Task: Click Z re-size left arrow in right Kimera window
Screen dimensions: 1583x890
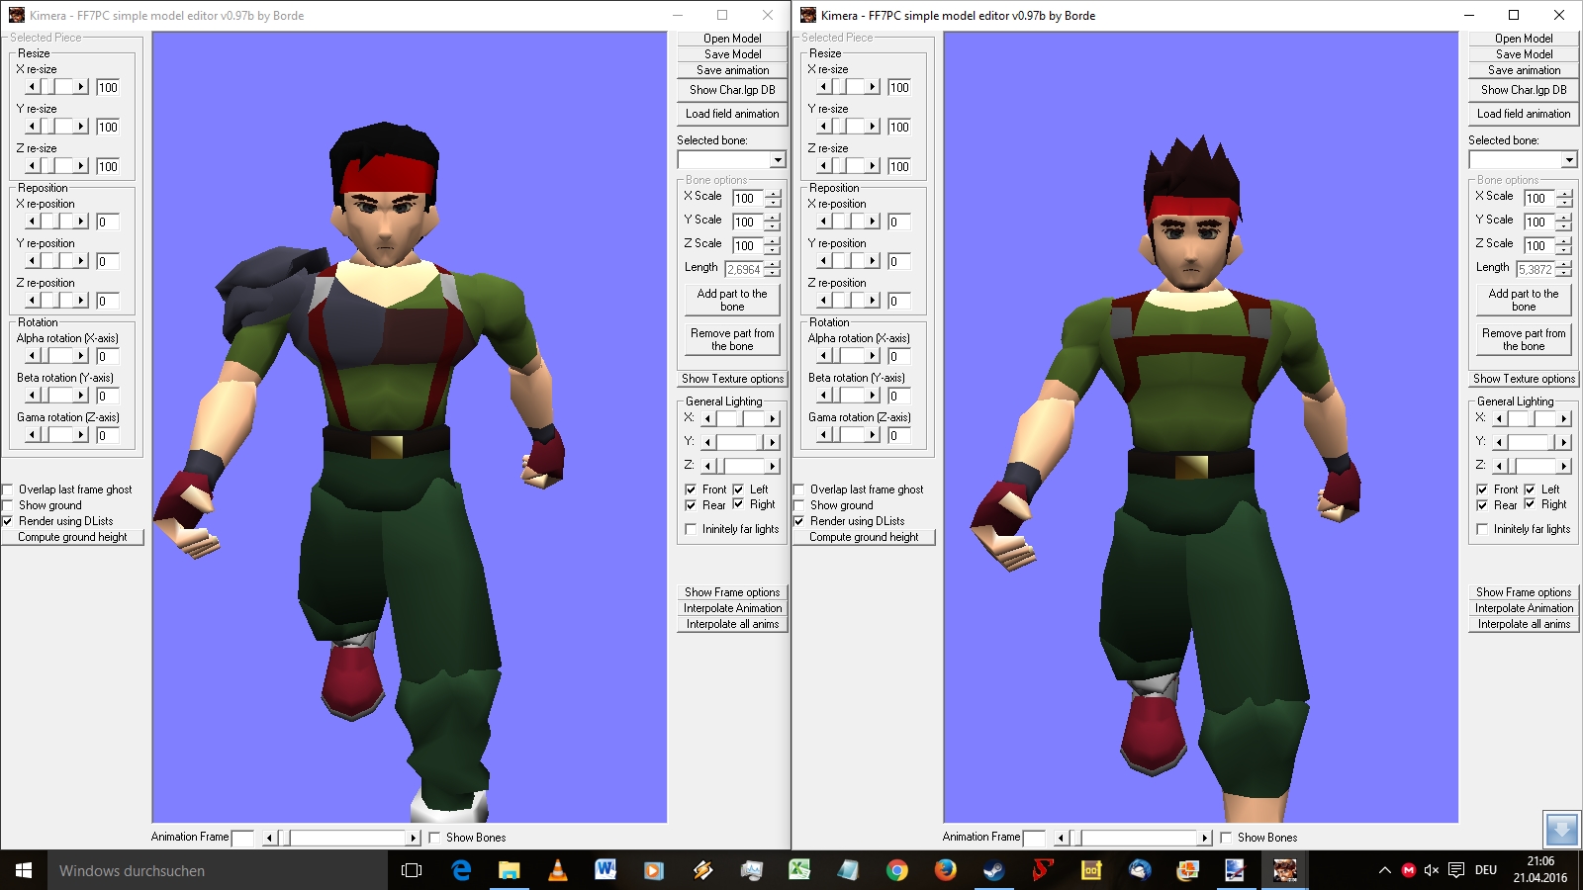Action: [823, 166]
